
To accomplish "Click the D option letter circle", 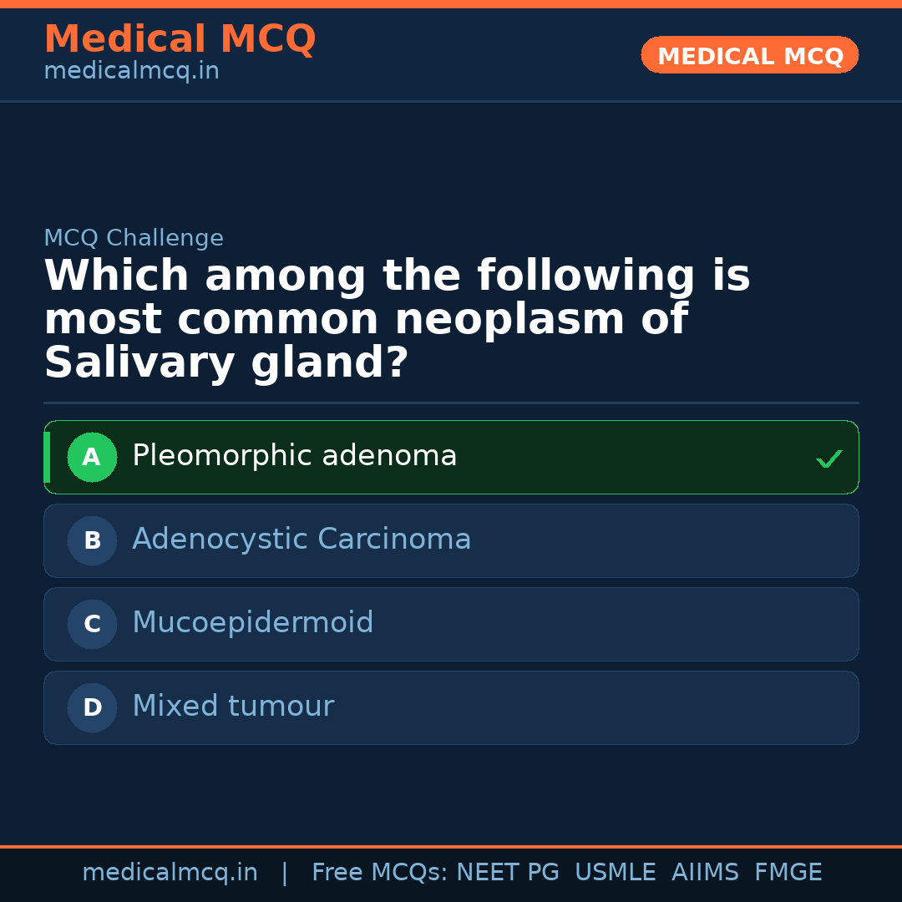I will pyautogui.click(x=92, y=707).
